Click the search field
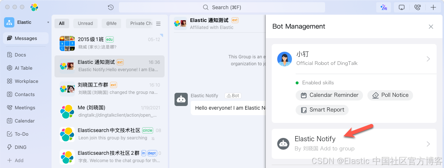 coord(222,7)
